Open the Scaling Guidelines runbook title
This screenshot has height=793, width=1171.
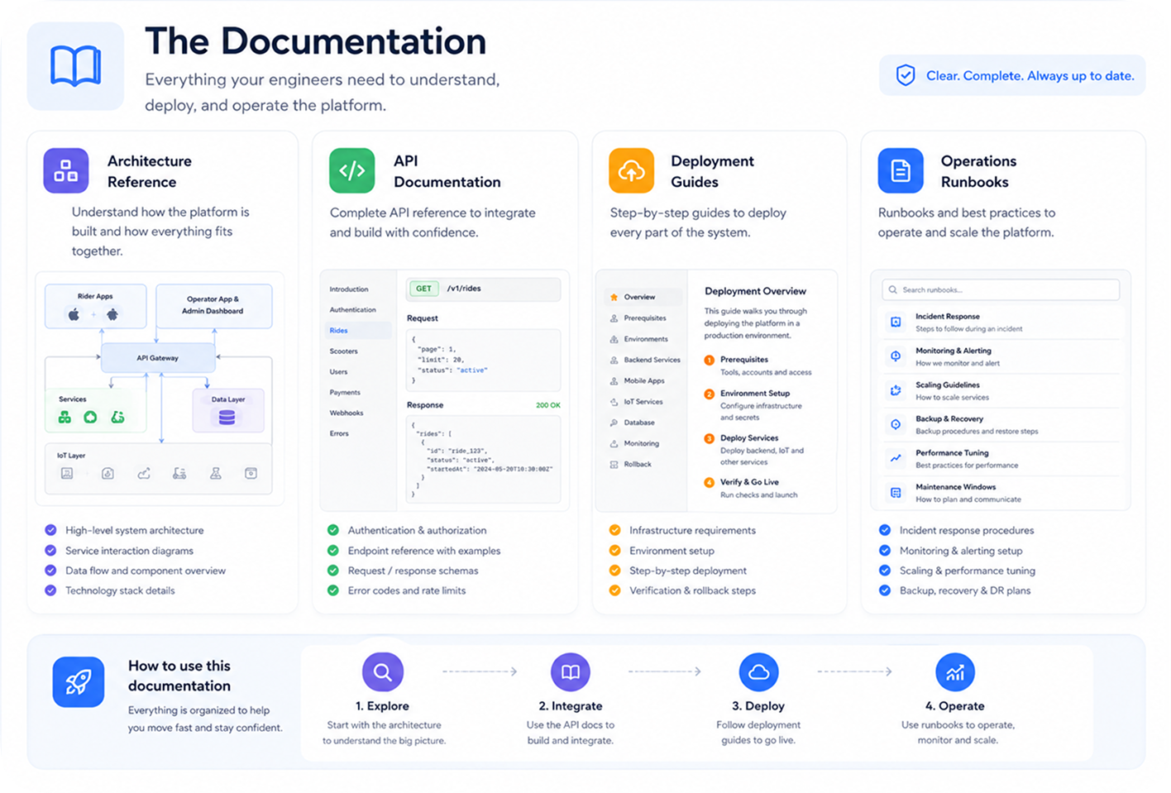coord(948,385)
